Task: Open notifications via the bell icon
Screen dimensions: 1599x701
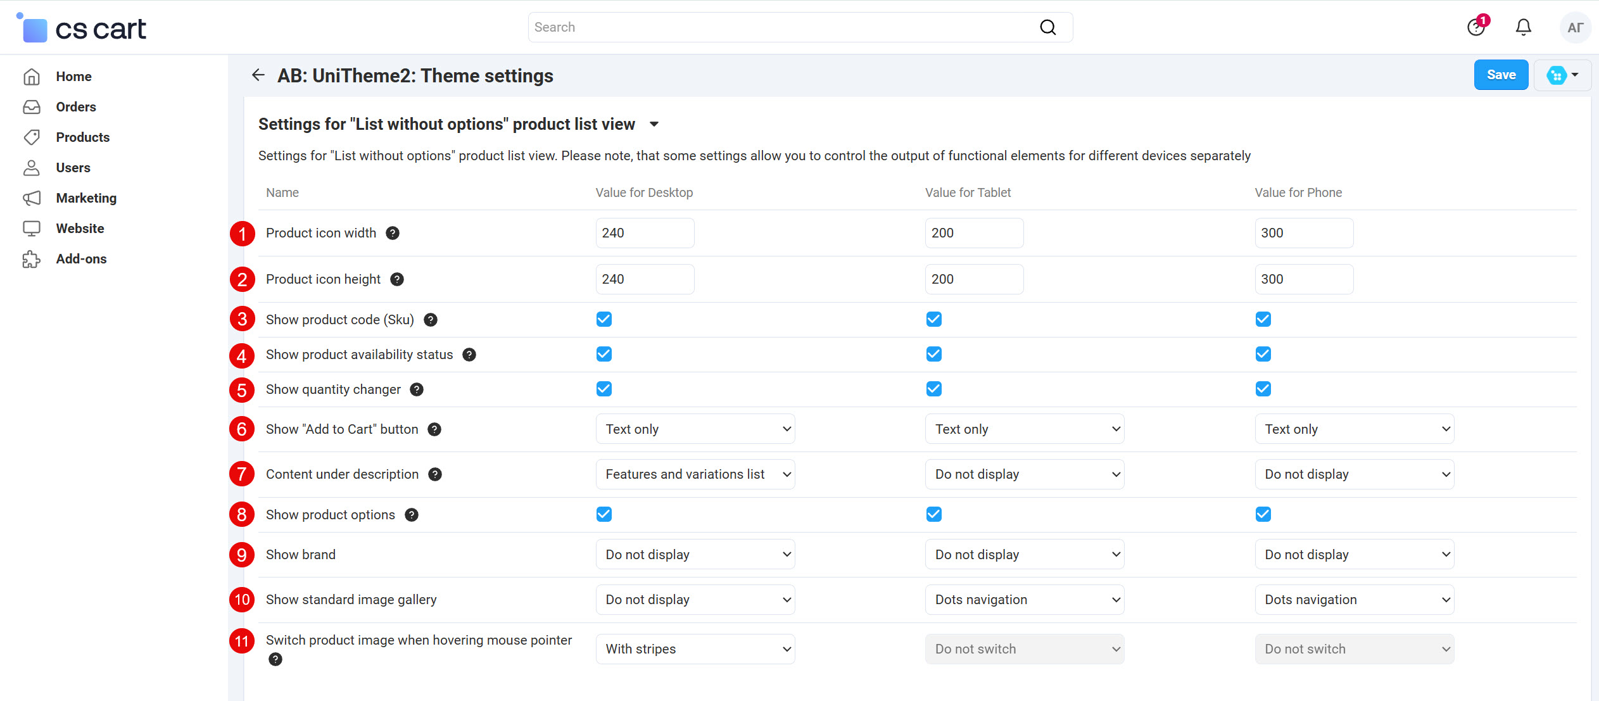Action: pyautogui.click(x=1522, y=27)
